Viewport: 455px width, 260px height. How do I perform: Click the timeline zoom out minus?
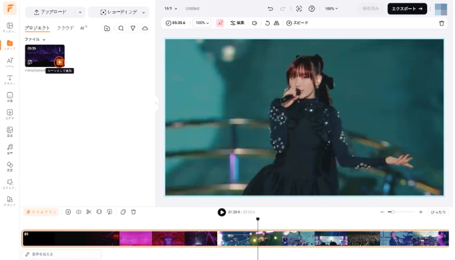pyautogui.click(x=382, y=212)
